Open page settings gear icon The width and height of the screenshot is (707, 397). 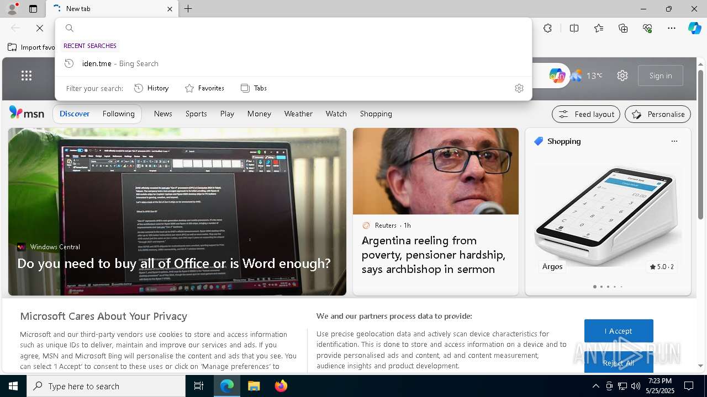coord(622,76)
